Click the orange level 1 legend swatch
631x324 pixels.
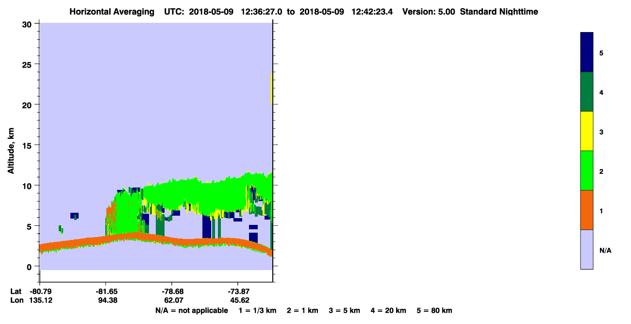(x=587, y=210)
